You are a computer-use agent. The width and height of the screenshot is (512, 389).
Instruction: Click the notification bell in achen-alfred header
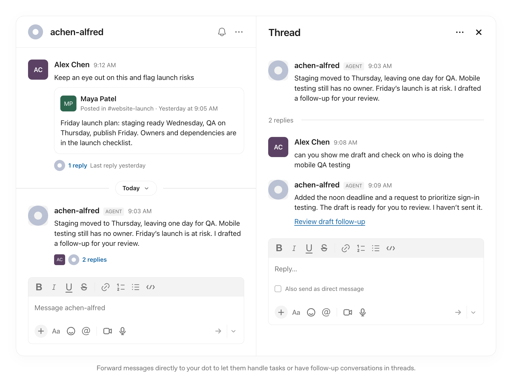coord(222,32)
